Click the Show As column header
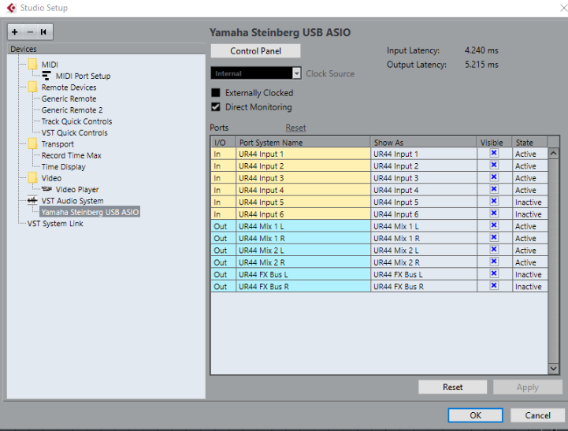Image resolution: width=568 pixels, height=431 pixels. pos(423,143)
